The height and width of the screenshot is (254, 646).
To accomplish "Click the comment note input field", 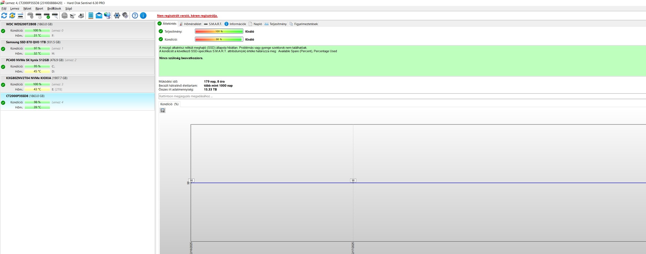I will pyautogui.click(x=402, y=96).
